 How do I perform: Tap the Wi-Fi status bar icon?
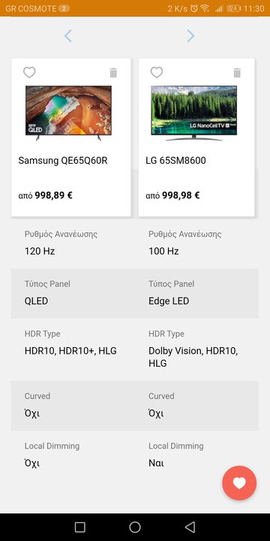(205, 8)
